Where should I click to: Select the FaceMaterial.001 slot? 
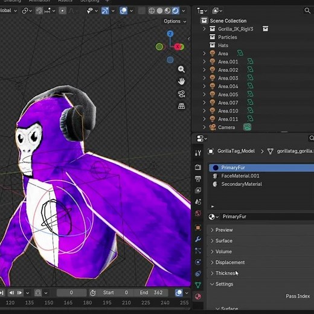(261, 176)
